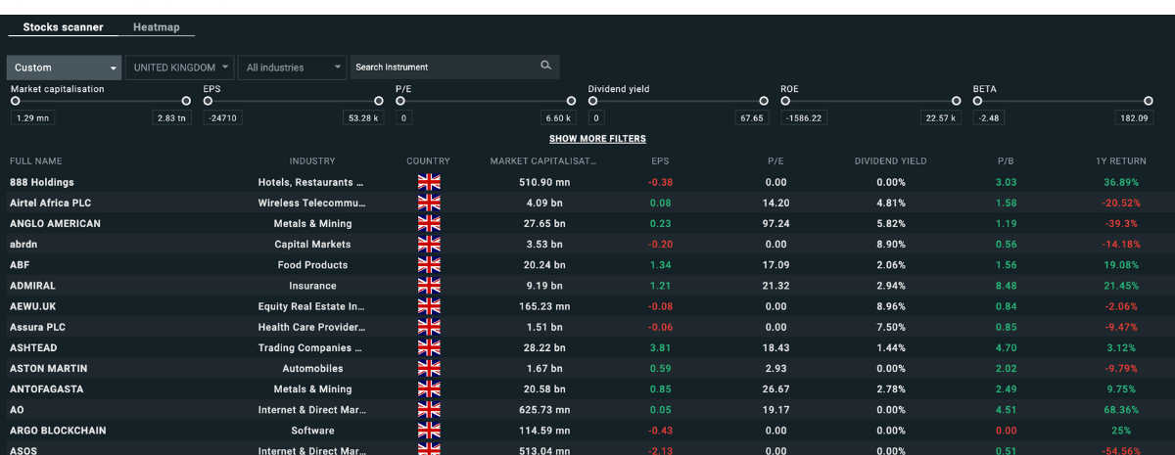Click the ROE slider right handle

(956, 101)
